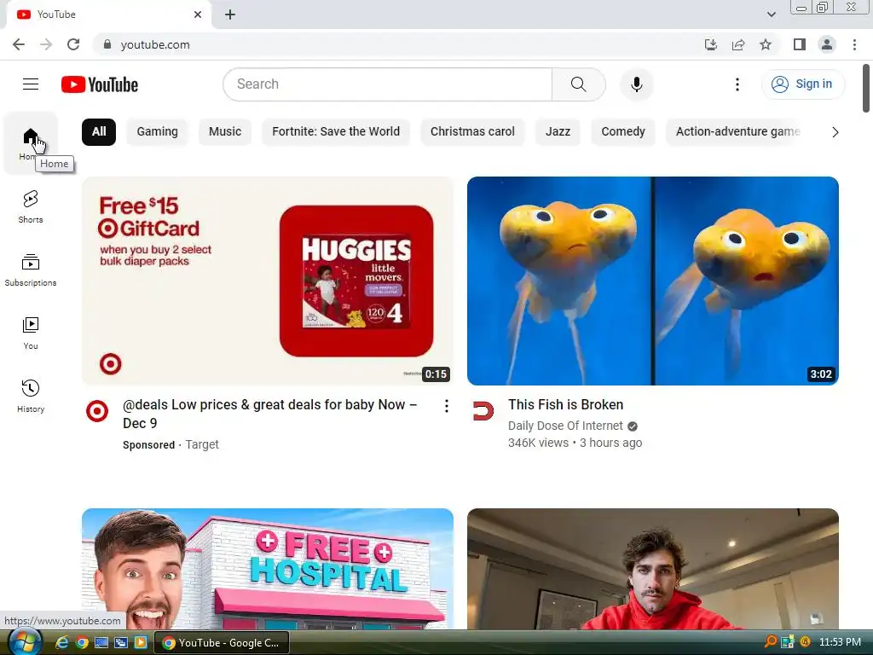Viewport: 873px width, 655px height.
Task: Click the Target channel avatar
Action: point(97,411)
